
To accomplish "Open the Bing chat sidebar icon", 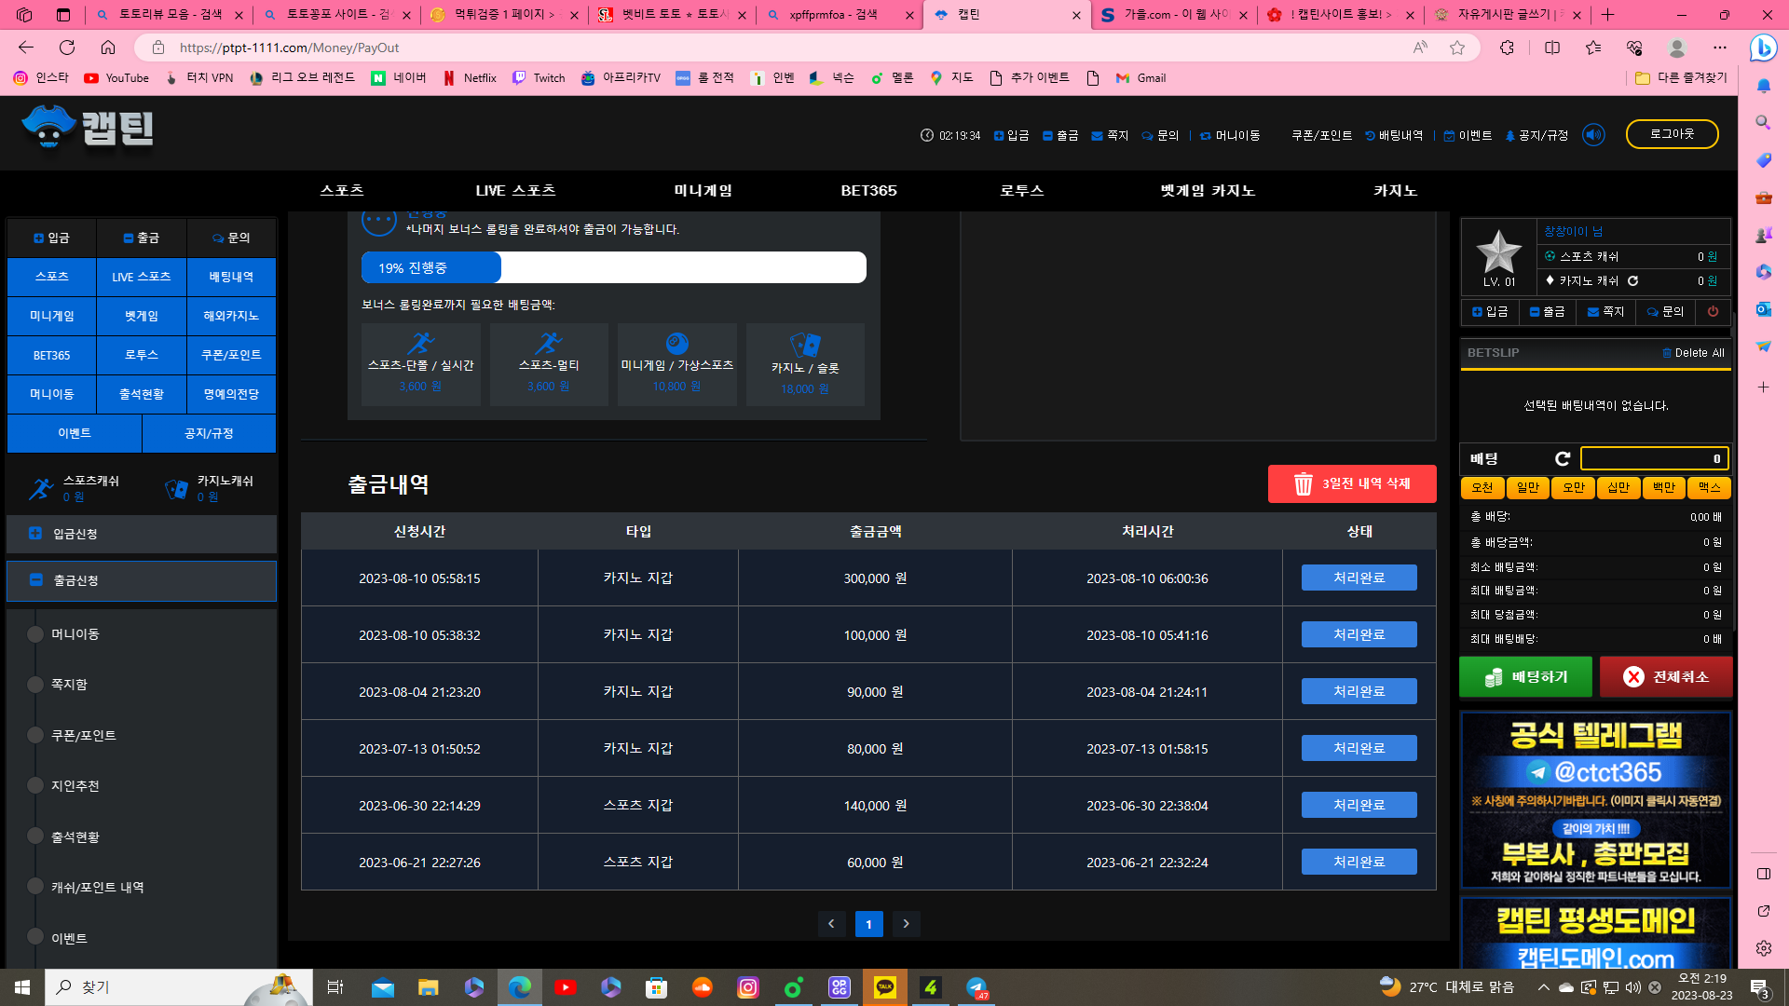I will [x=1763, y=48].
